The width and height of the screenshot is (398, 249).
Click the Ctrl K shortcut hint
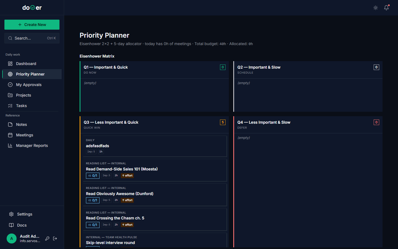point(51,38)
